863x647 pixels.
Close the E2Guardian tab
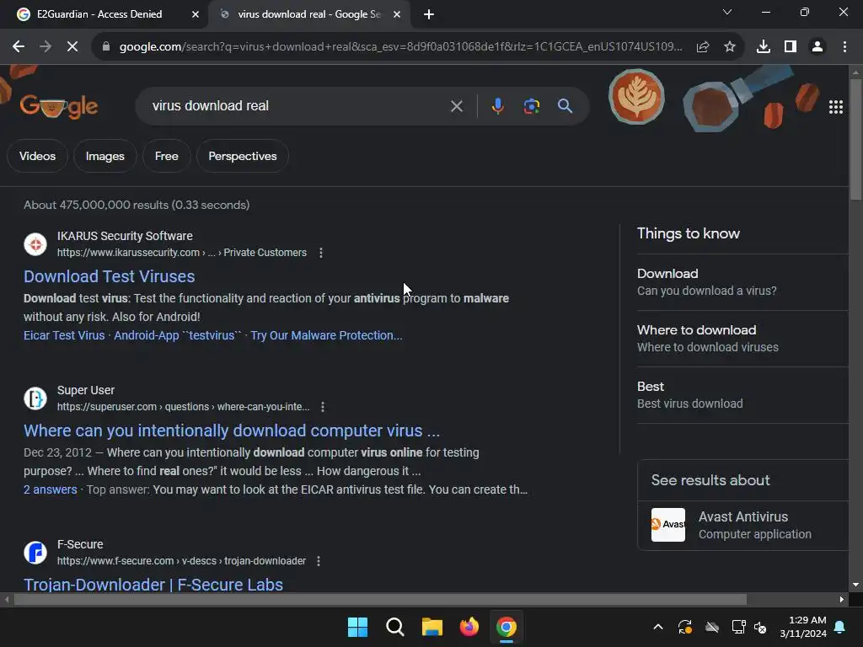pos(196,14)
